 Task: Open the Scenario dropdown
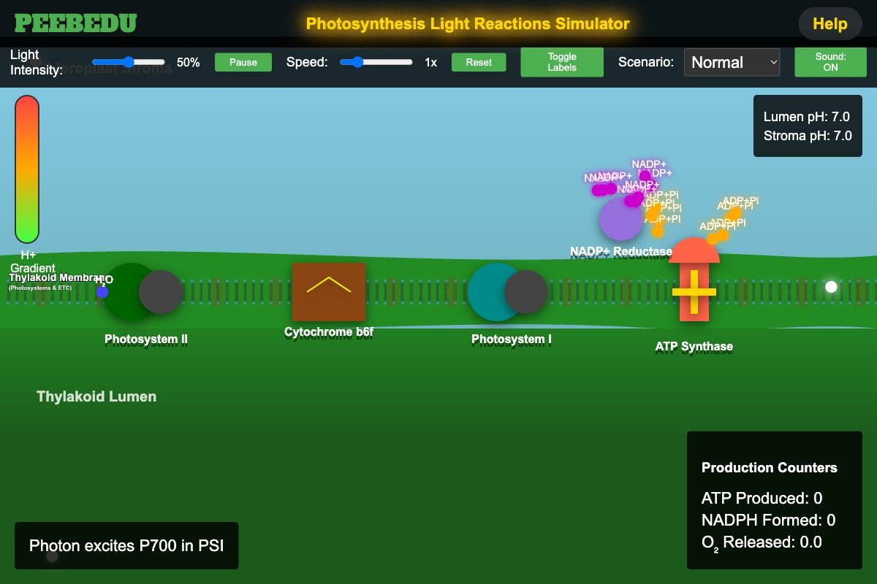(x=731, y=62)
